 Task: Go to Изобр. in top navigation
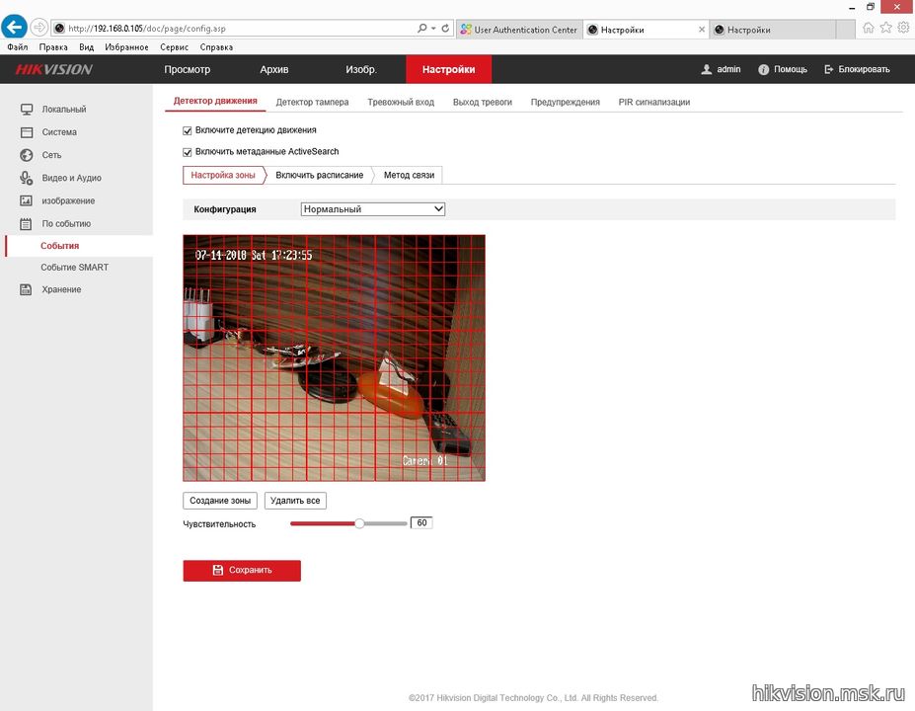click(361, 69)
